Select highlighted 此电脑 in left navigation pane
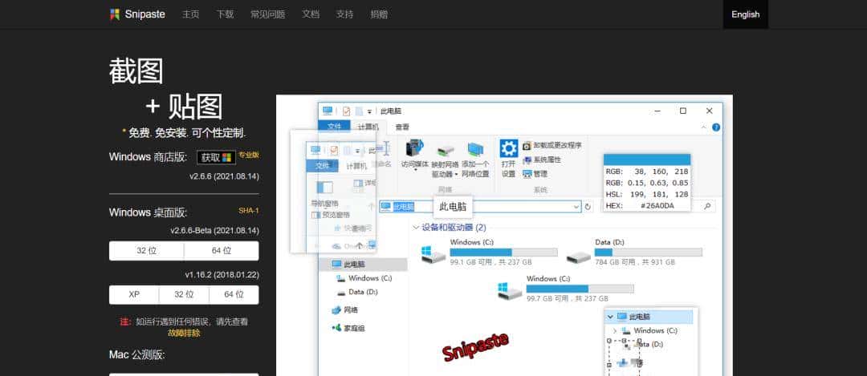 pyautogui.click(x=364, y=264)
